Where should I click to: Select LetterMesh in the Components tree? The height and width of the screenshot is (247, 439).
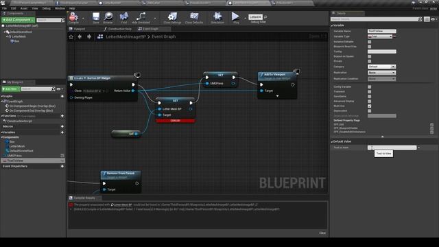tap(19, 36)
